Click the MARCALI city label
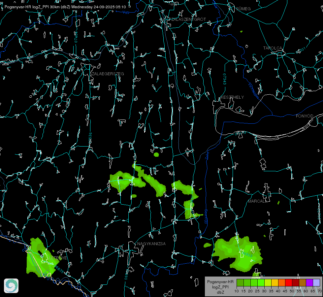 [x=257, y=201]
